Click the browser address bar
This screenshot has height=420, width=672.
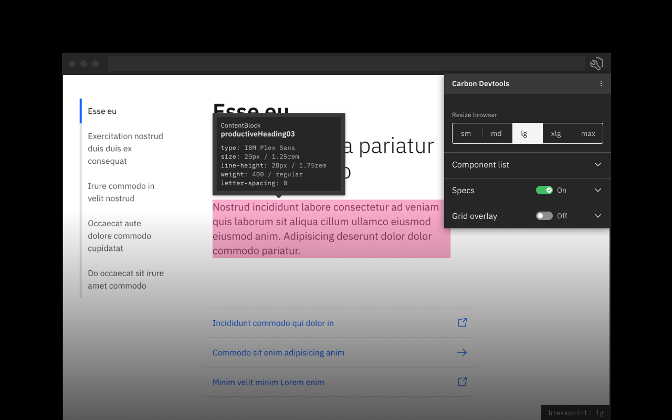pos(346,63)
